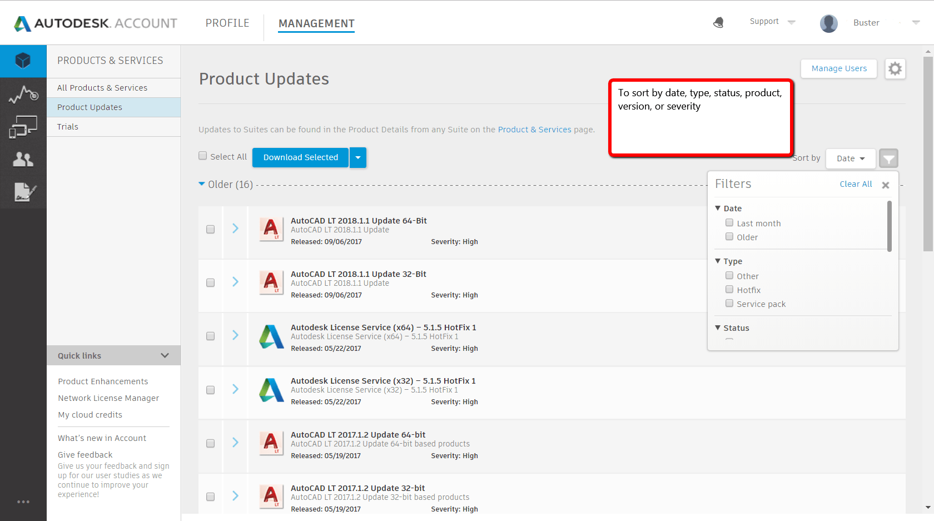Click the Manage Users button
934x521 pixels.
pos(839,68)
